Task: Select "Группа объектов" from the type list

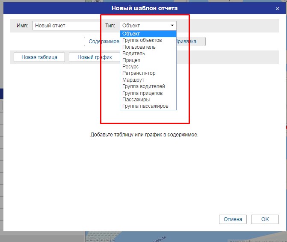Action: [142, 40]
